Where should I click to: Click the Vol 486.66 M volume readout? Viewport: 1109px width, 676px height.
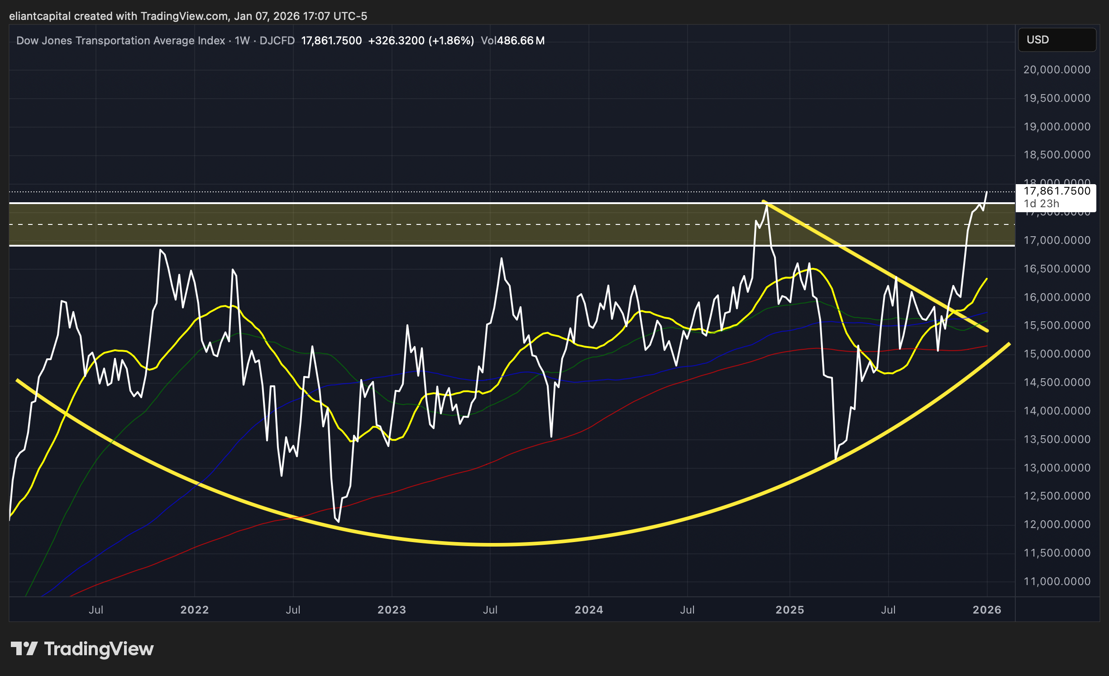pos(512,41)
